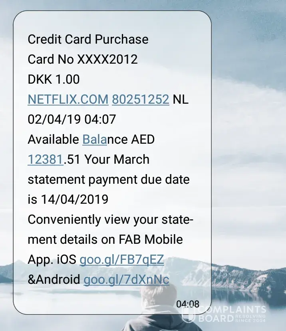Click the underlined 12381 amount link
286x331 pixels.
(45, 159)
